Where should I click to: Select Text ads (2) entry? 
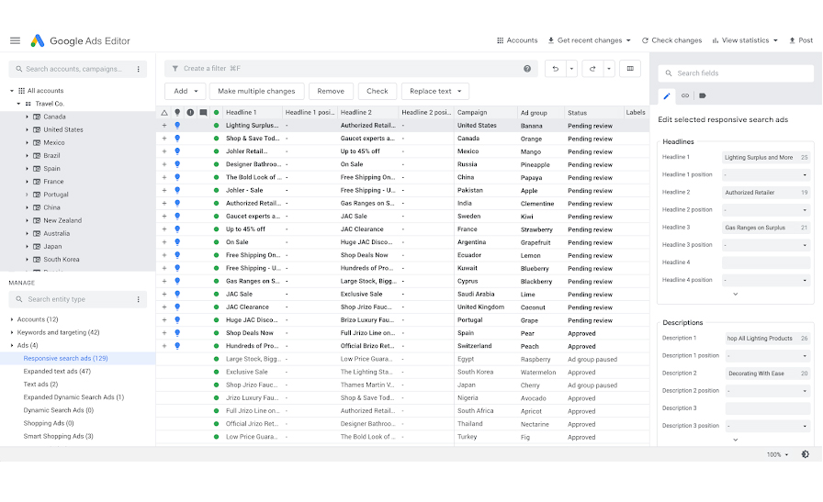(40, 385)
